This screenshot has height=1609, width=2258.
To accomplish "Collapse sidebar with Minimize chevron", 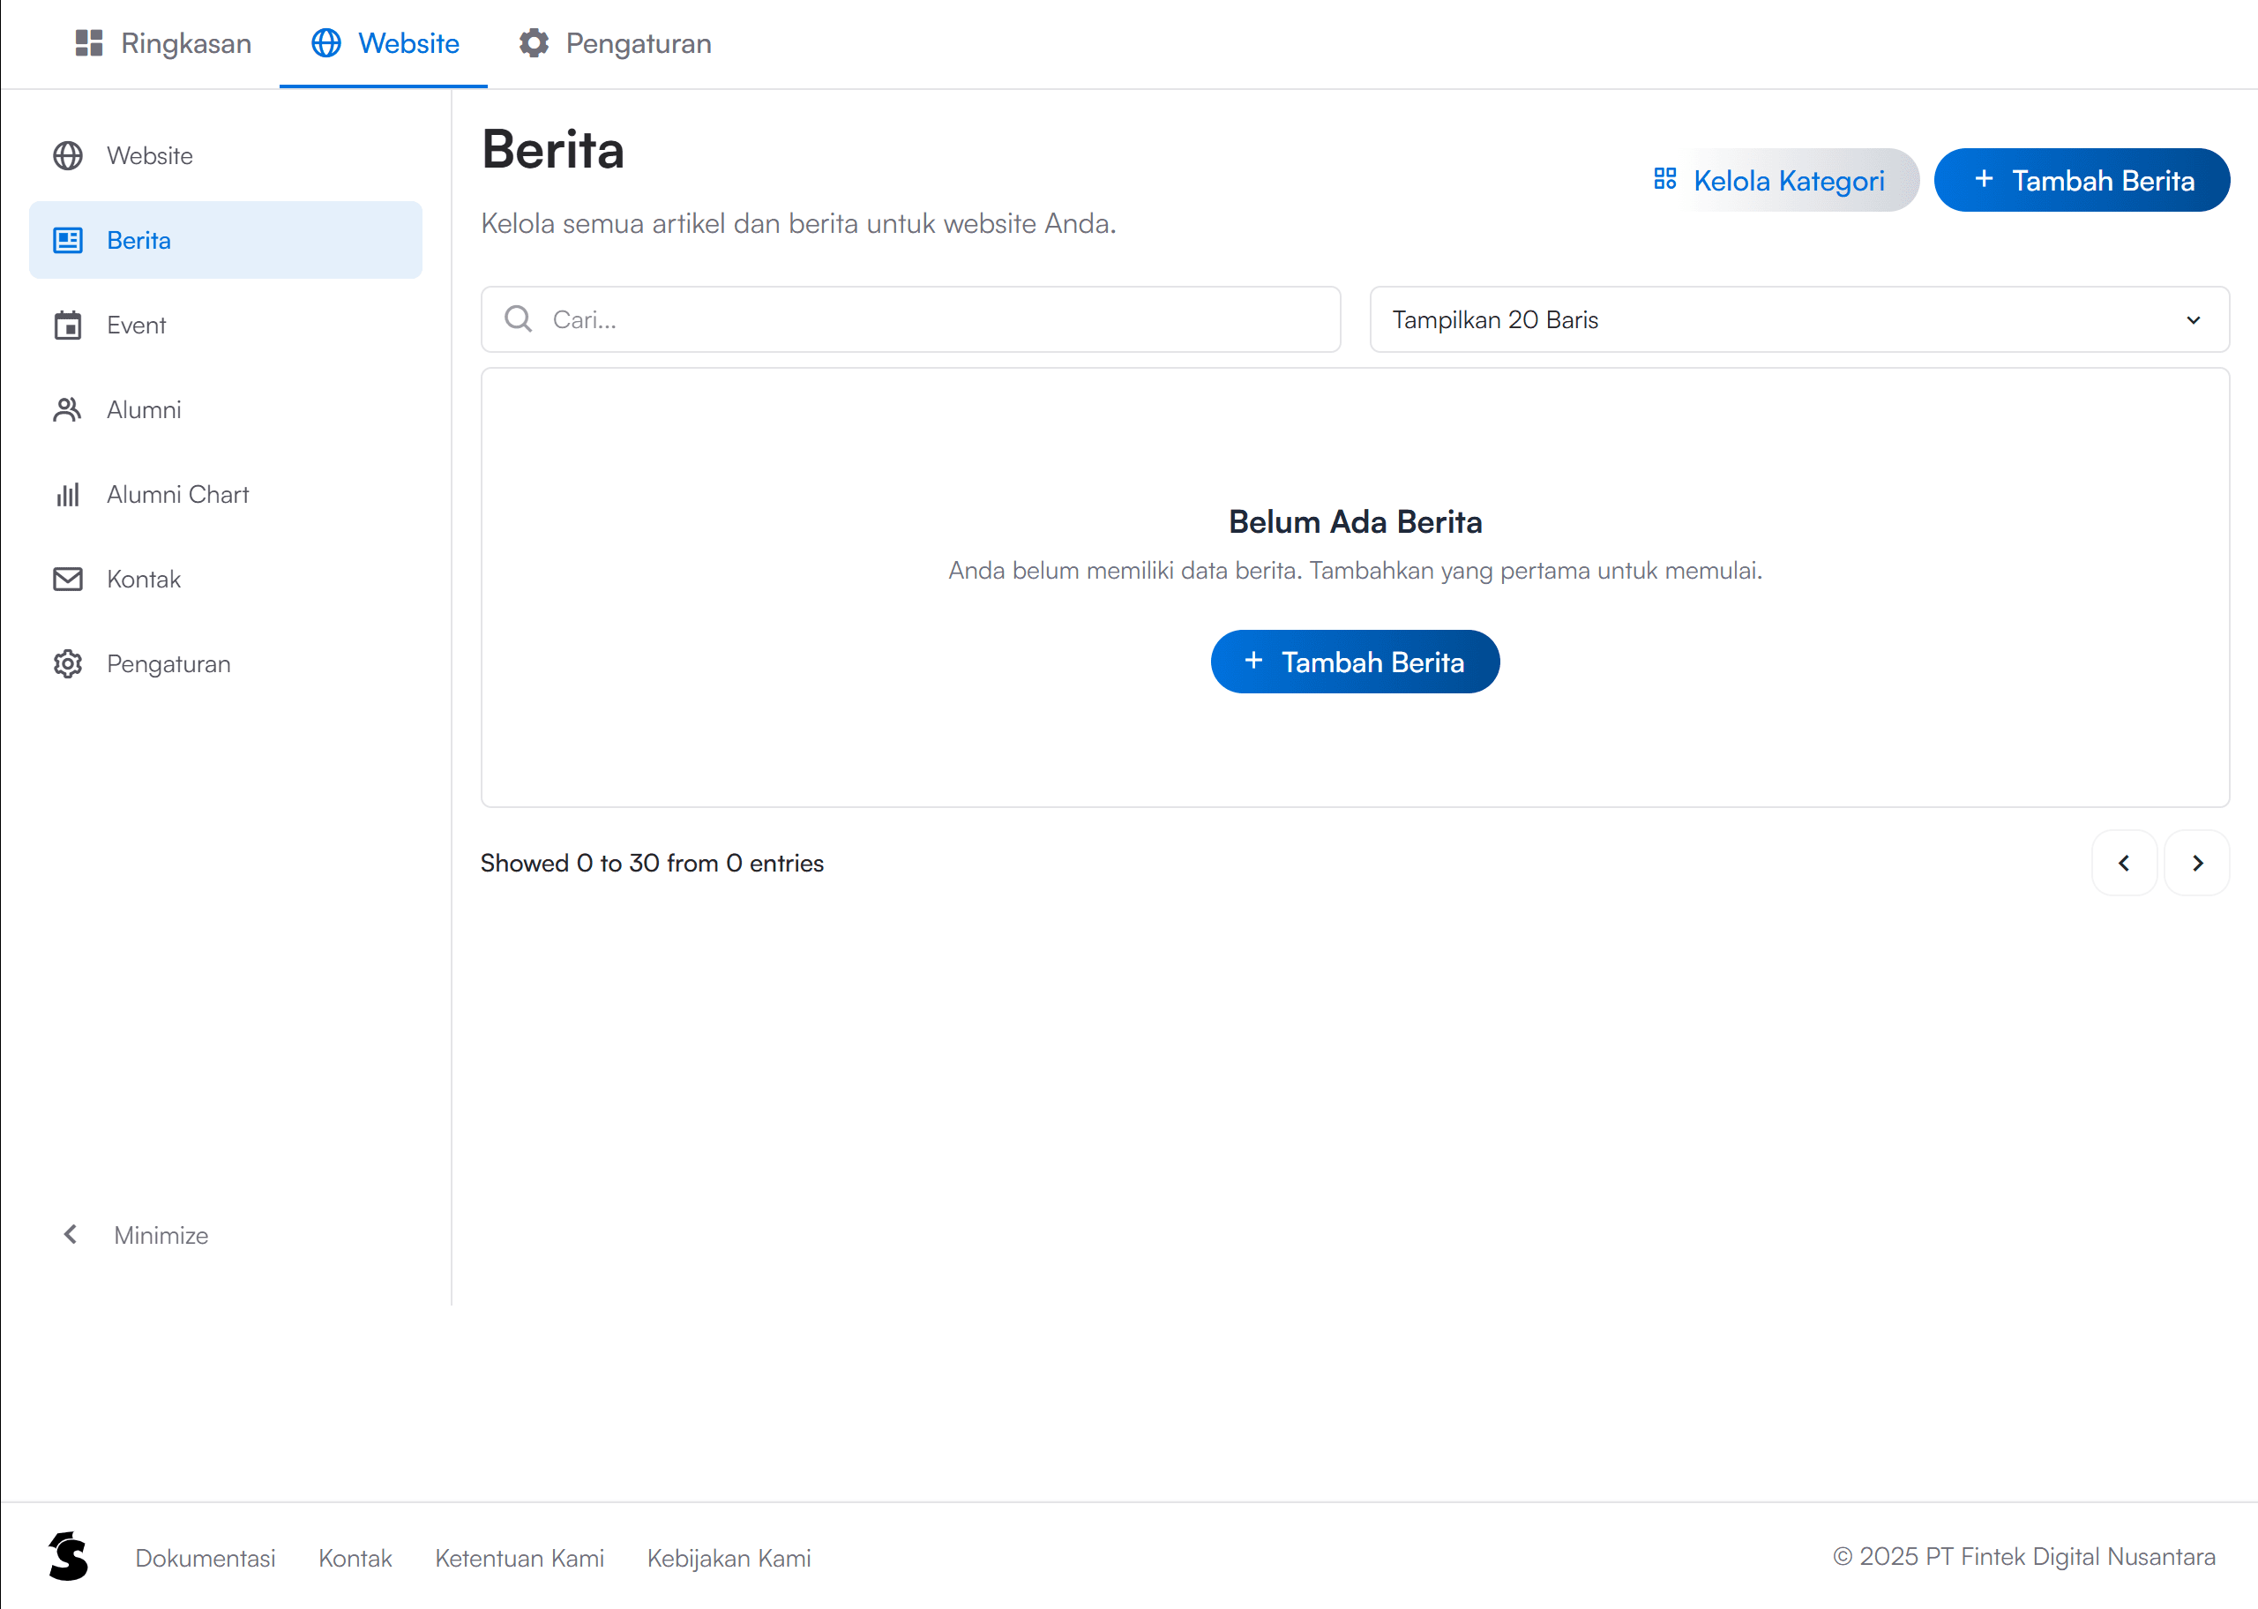I will (71, 1234).
